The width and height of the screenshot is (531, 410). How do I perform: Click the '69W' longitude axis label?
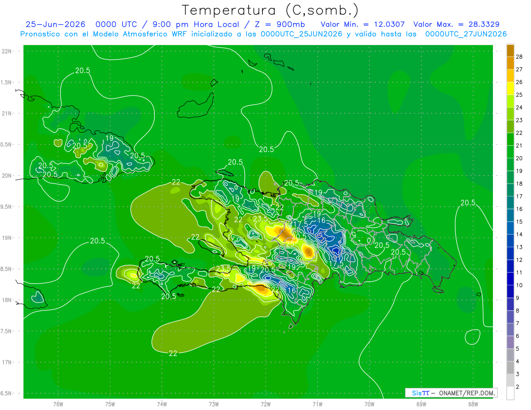pyautogui.click(x=421, y=404)
